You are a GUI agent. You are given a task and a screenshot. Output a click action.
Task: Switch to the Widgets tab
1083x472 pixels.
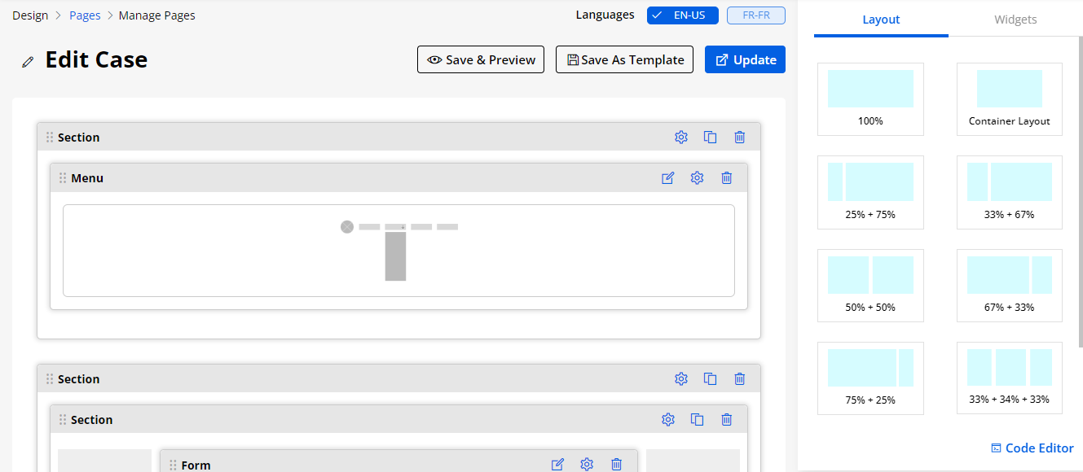1015,20
